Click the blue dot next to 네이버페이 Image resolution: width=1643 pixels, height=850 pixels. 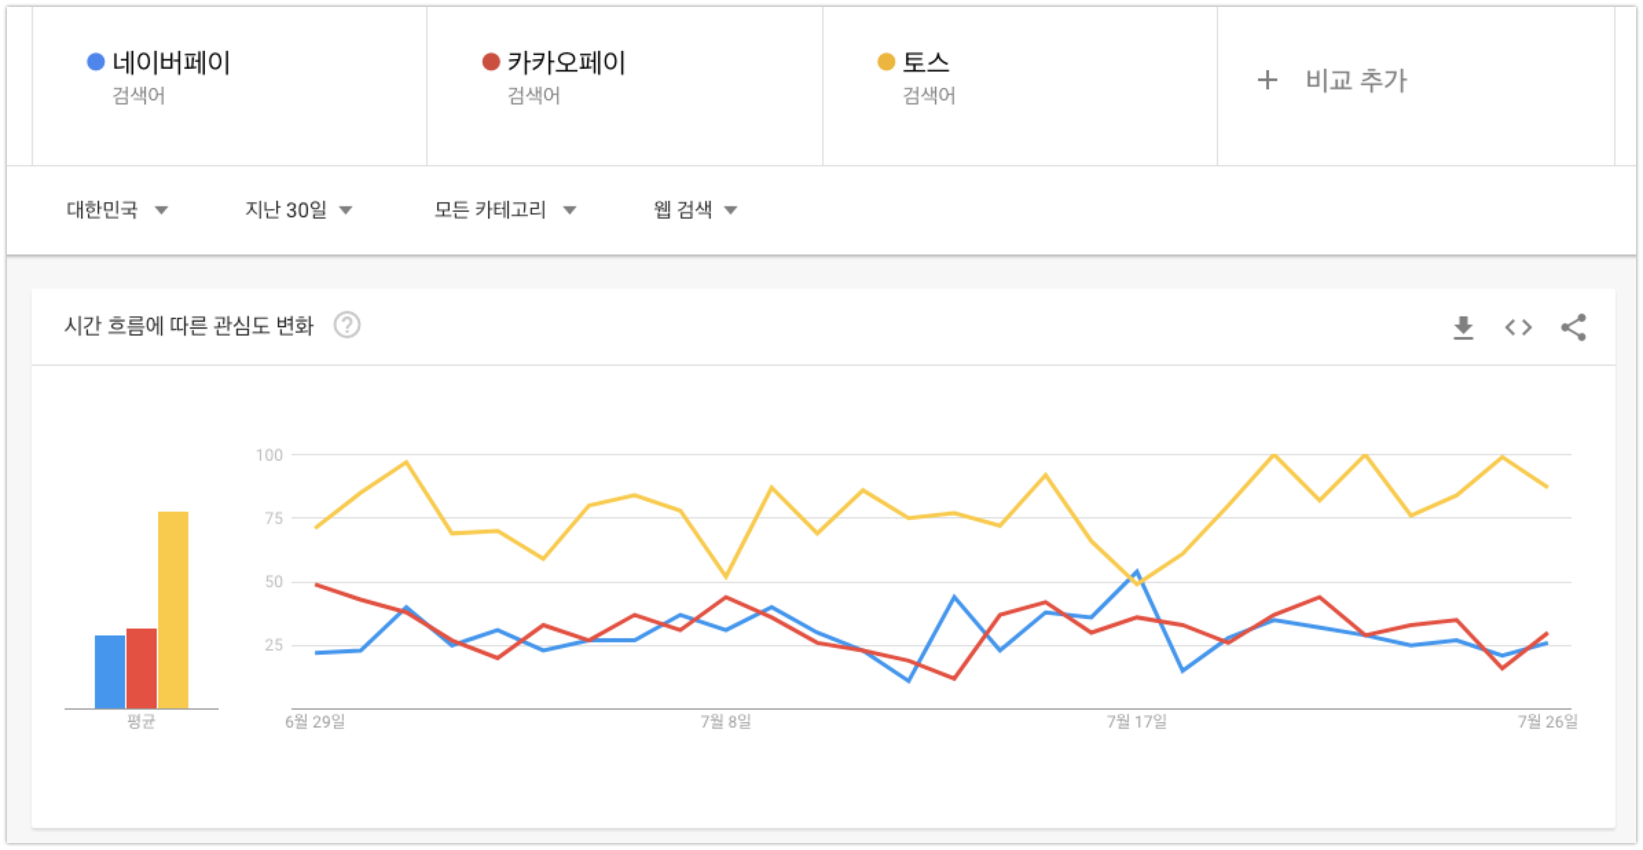coord(96,62)
